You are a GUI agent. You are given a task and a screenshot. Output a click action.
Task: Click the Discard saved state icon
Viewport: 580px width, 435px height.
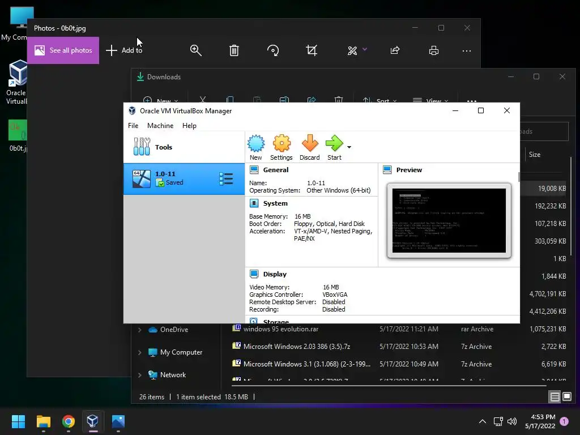pyautogui.click(x=310, y=147)
